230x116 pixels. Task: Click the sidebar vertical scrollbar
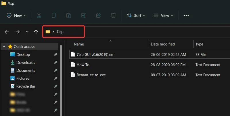click(61, 81)
